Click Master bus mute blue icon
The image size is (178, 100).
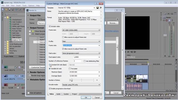pyautogui.click(x=169, y=20)
